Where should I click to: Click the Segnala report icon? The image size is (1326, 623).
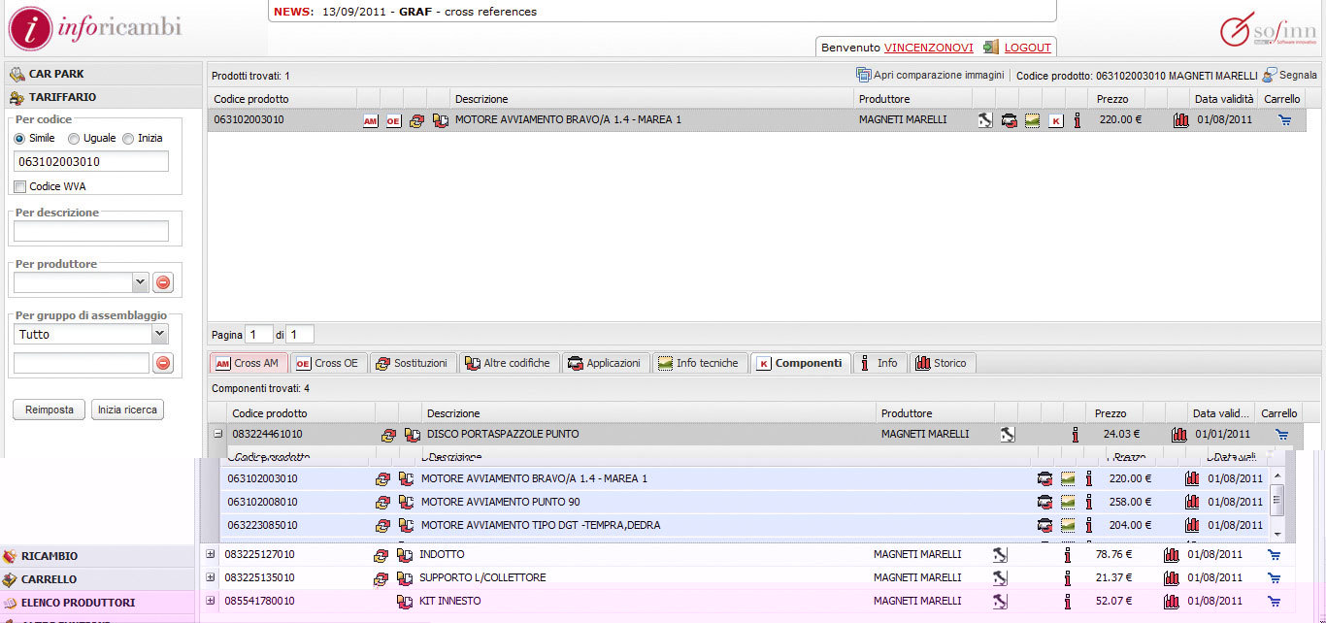pos(1270,75)
